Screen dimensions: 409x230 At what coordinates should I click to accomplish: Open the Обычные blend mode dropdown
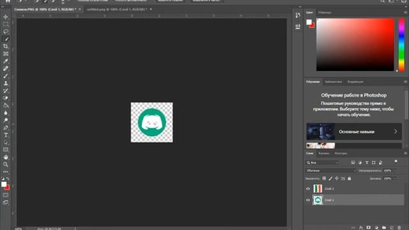[331, 171]
